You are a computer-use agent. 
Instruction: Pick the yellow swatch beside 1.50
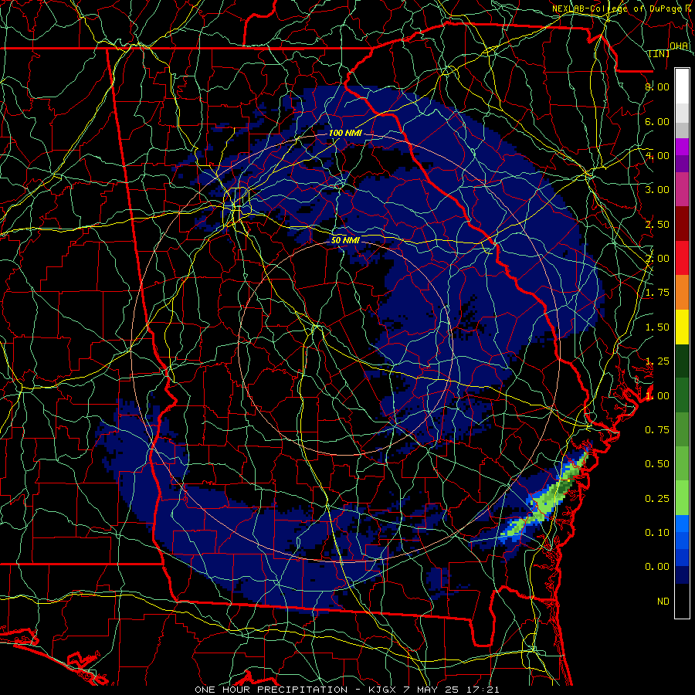tap(682, 327)
